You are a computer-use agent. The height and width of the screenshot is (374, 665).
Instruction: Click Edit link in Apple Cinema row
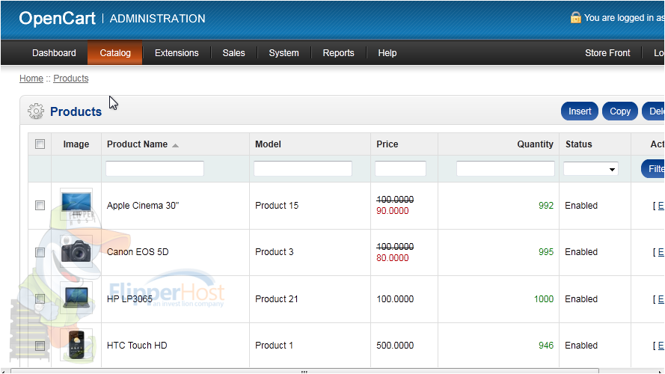point(661,206)
